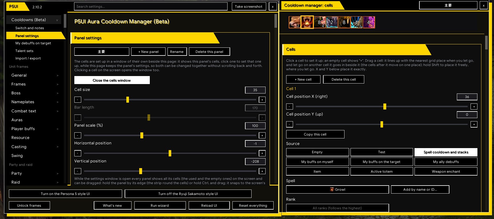
Task: Expand the General sidebar category
Action: click(34, 75)
